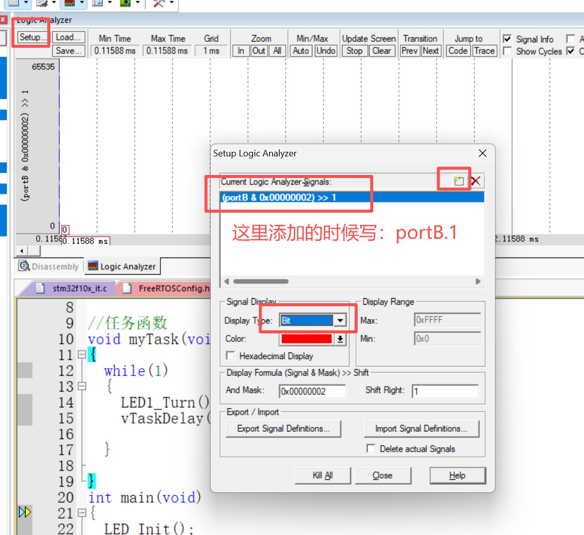Click the New signal icon in Setup dialog

pyautogui.click(x=458, y=181)
